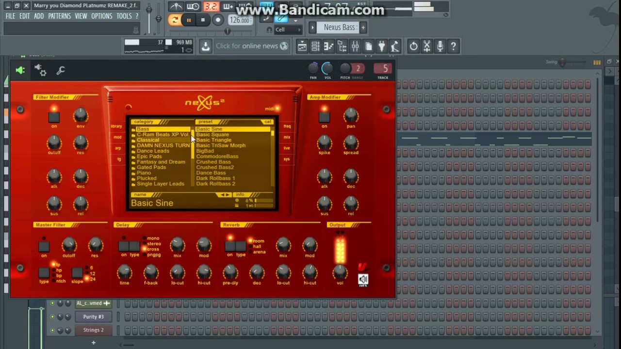Click the scissors audio editor icon

coord(427,47)
